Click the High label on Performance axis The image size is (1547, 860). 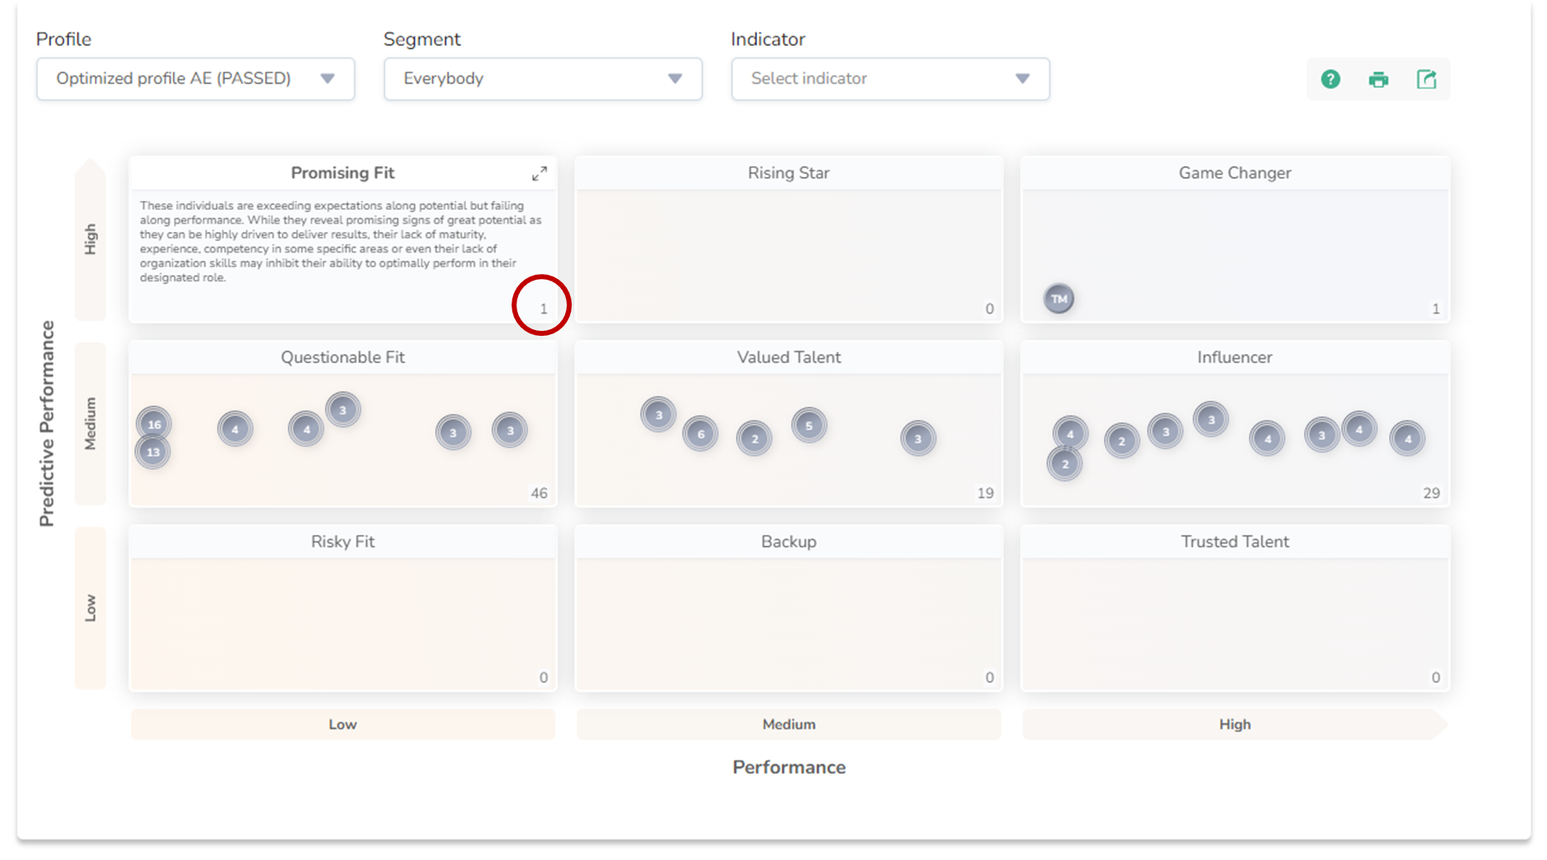[x=1234, y=724]
